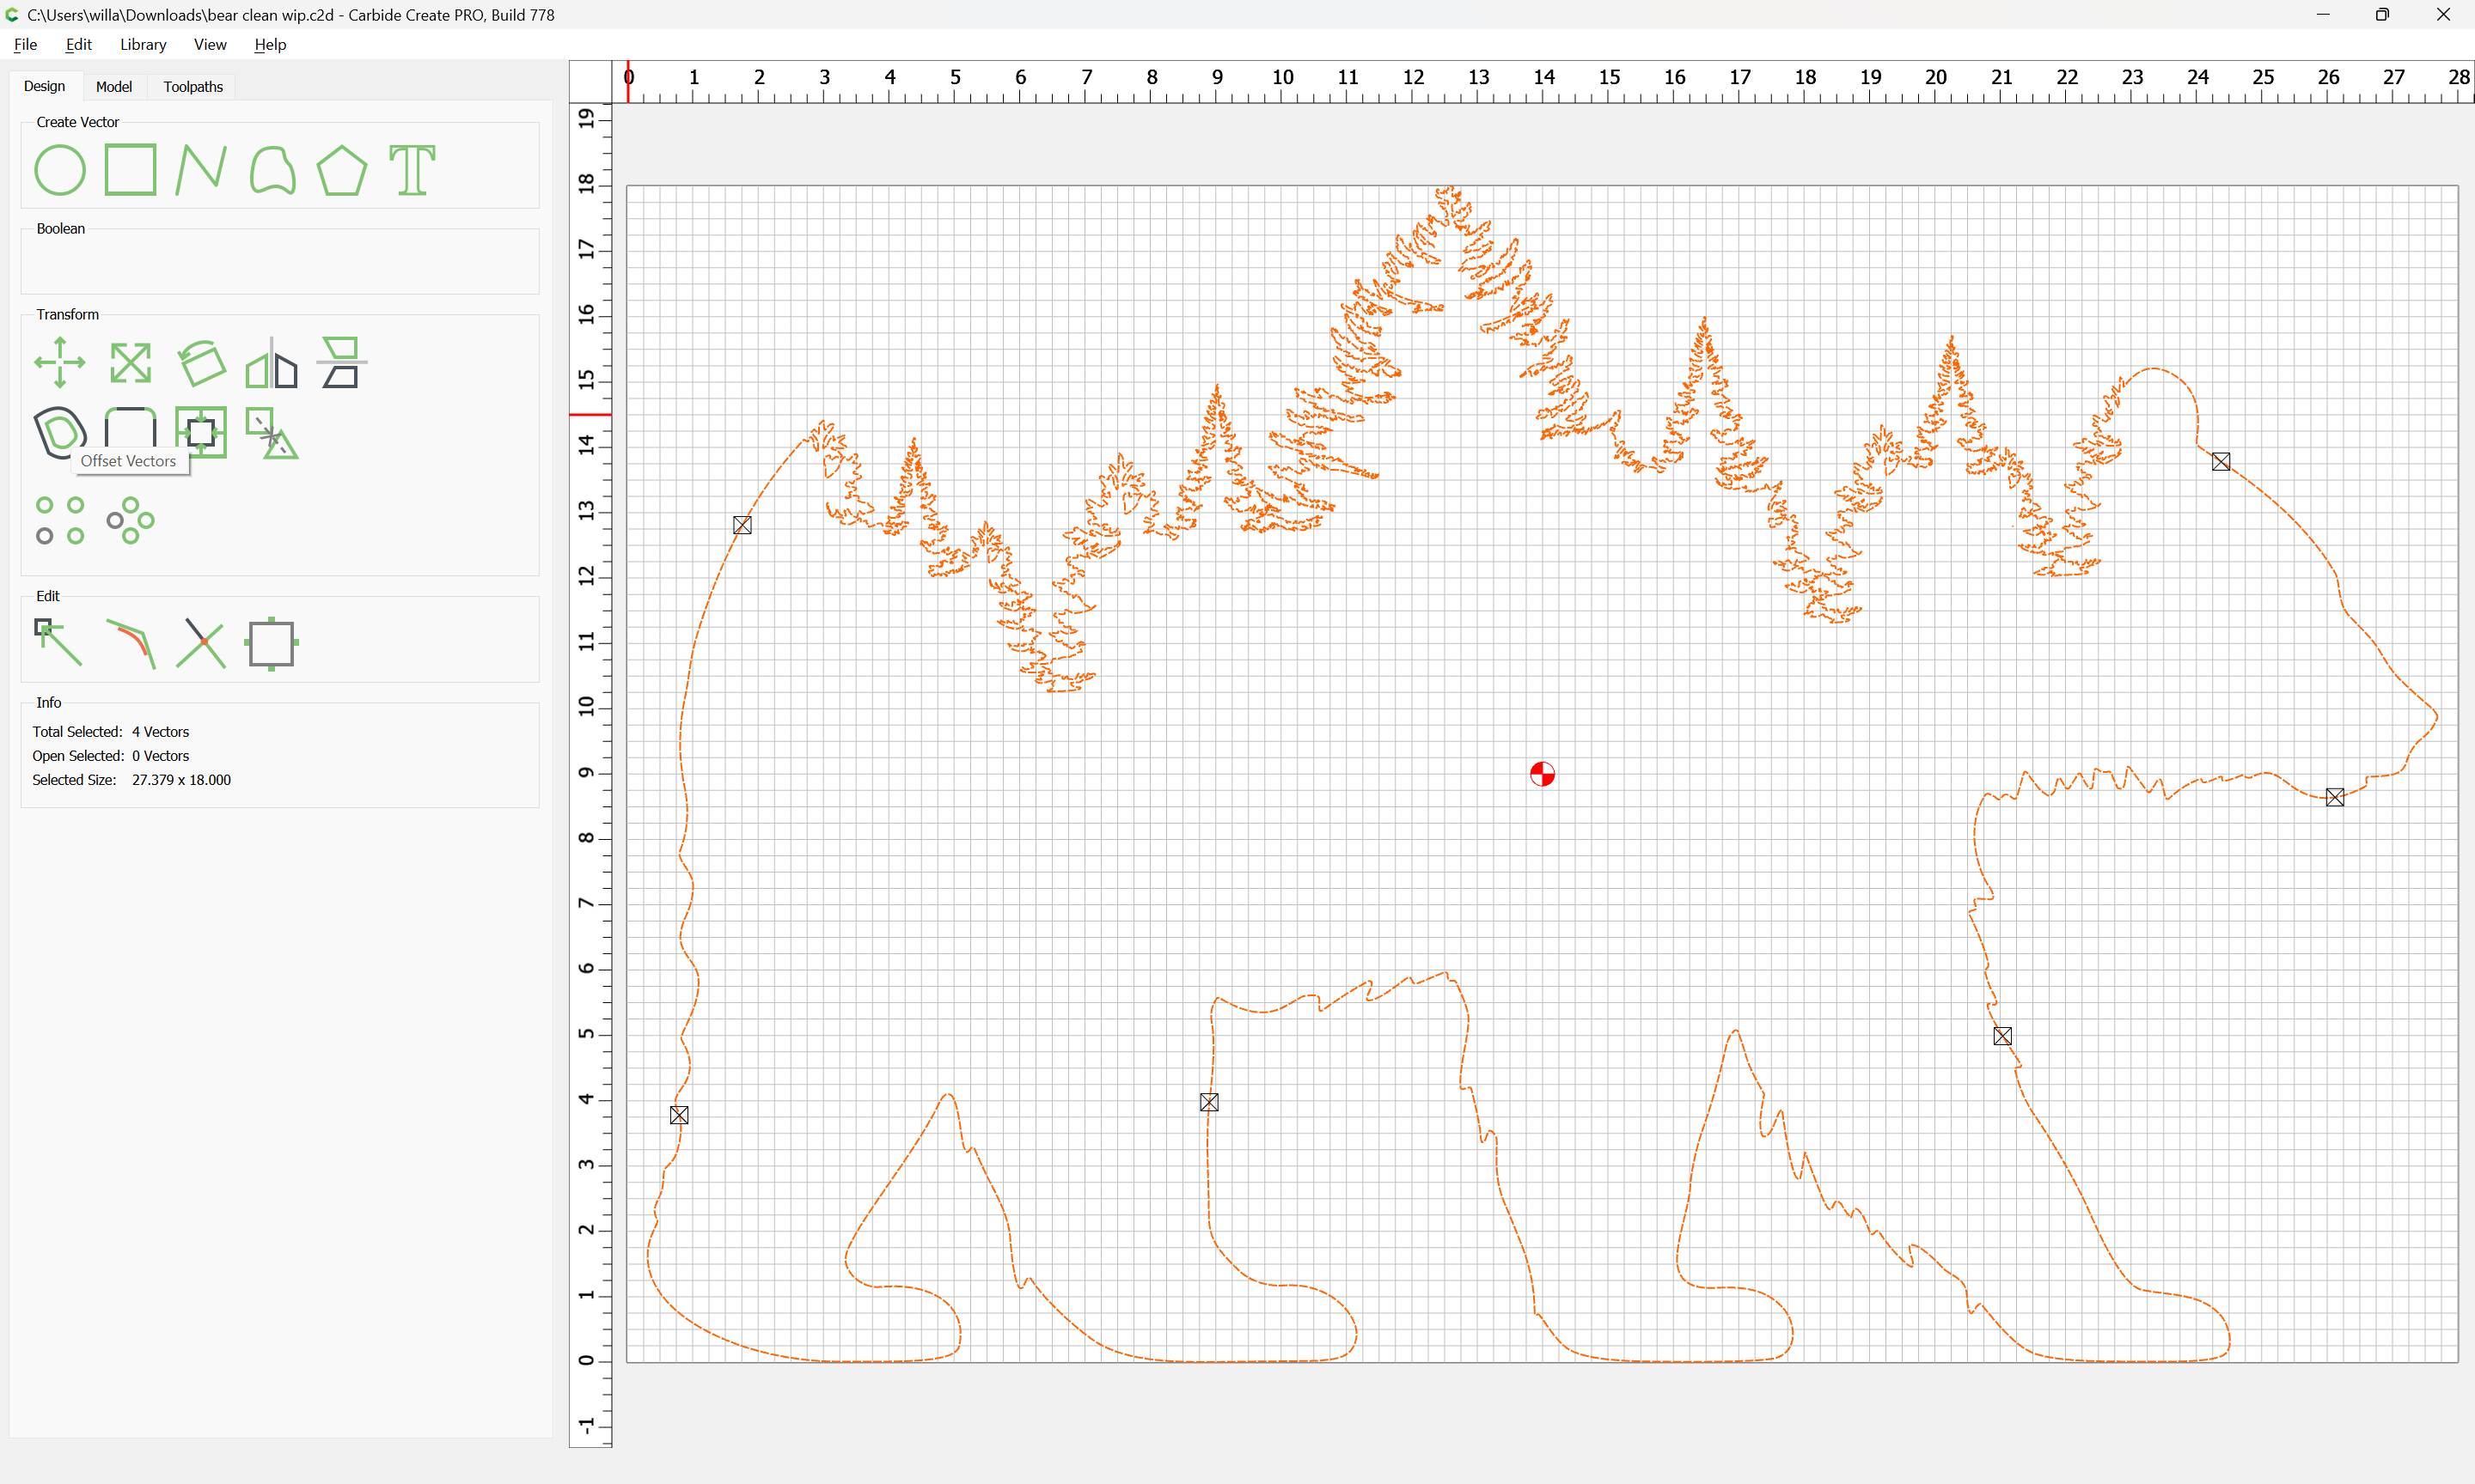Image resolution: width=2475 pixels, height=1484 pixels.
Task: Click the Open Selected 0 Vectors text
Action: coord(111,756)
